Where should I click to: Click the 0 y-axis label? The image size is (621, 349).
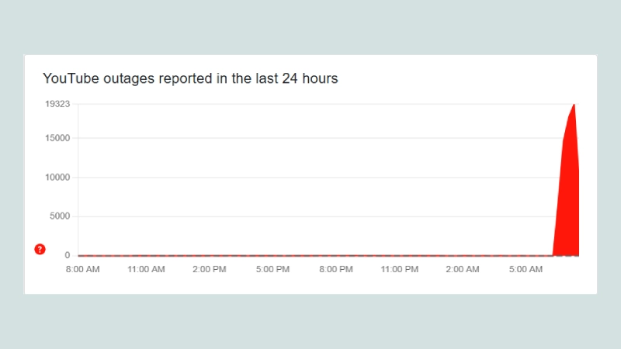coord(68,255)
